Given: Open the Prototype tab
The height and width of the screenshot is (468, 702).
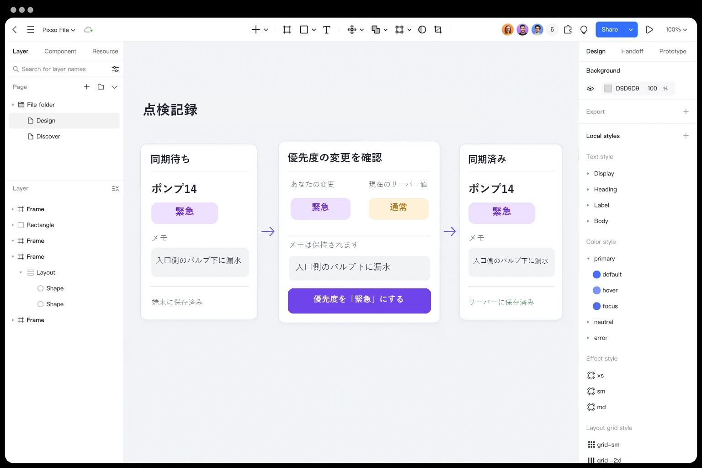Looking at the screenshot, I should click(x=673, y=51).
